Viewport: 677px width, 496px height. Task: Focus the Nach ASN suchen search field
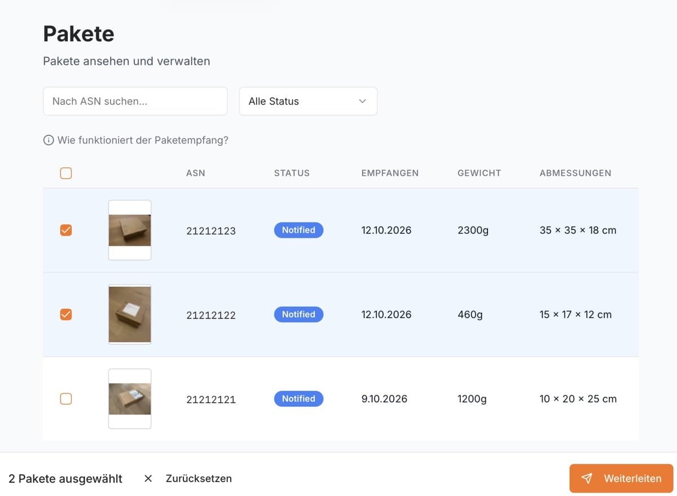coord(135,101)
